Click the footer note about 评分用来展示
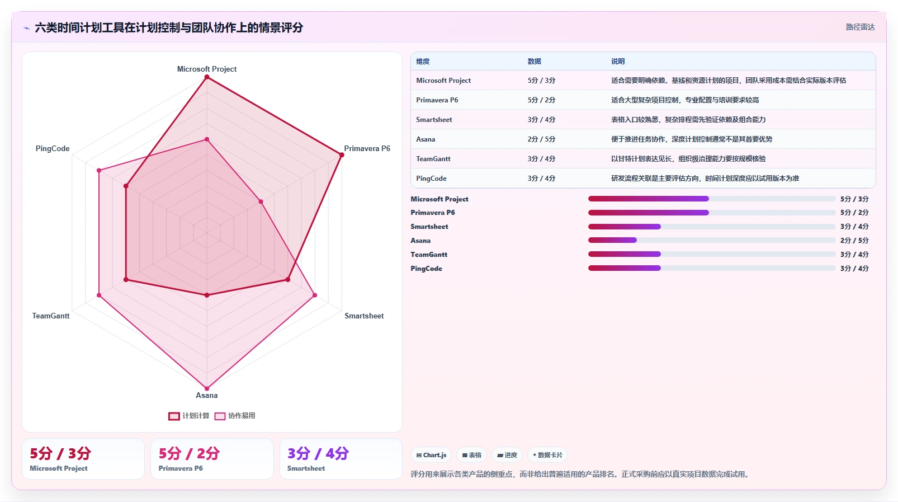This screenshot has width=898, height=502. pyautogui.click(x=580, y=474)
